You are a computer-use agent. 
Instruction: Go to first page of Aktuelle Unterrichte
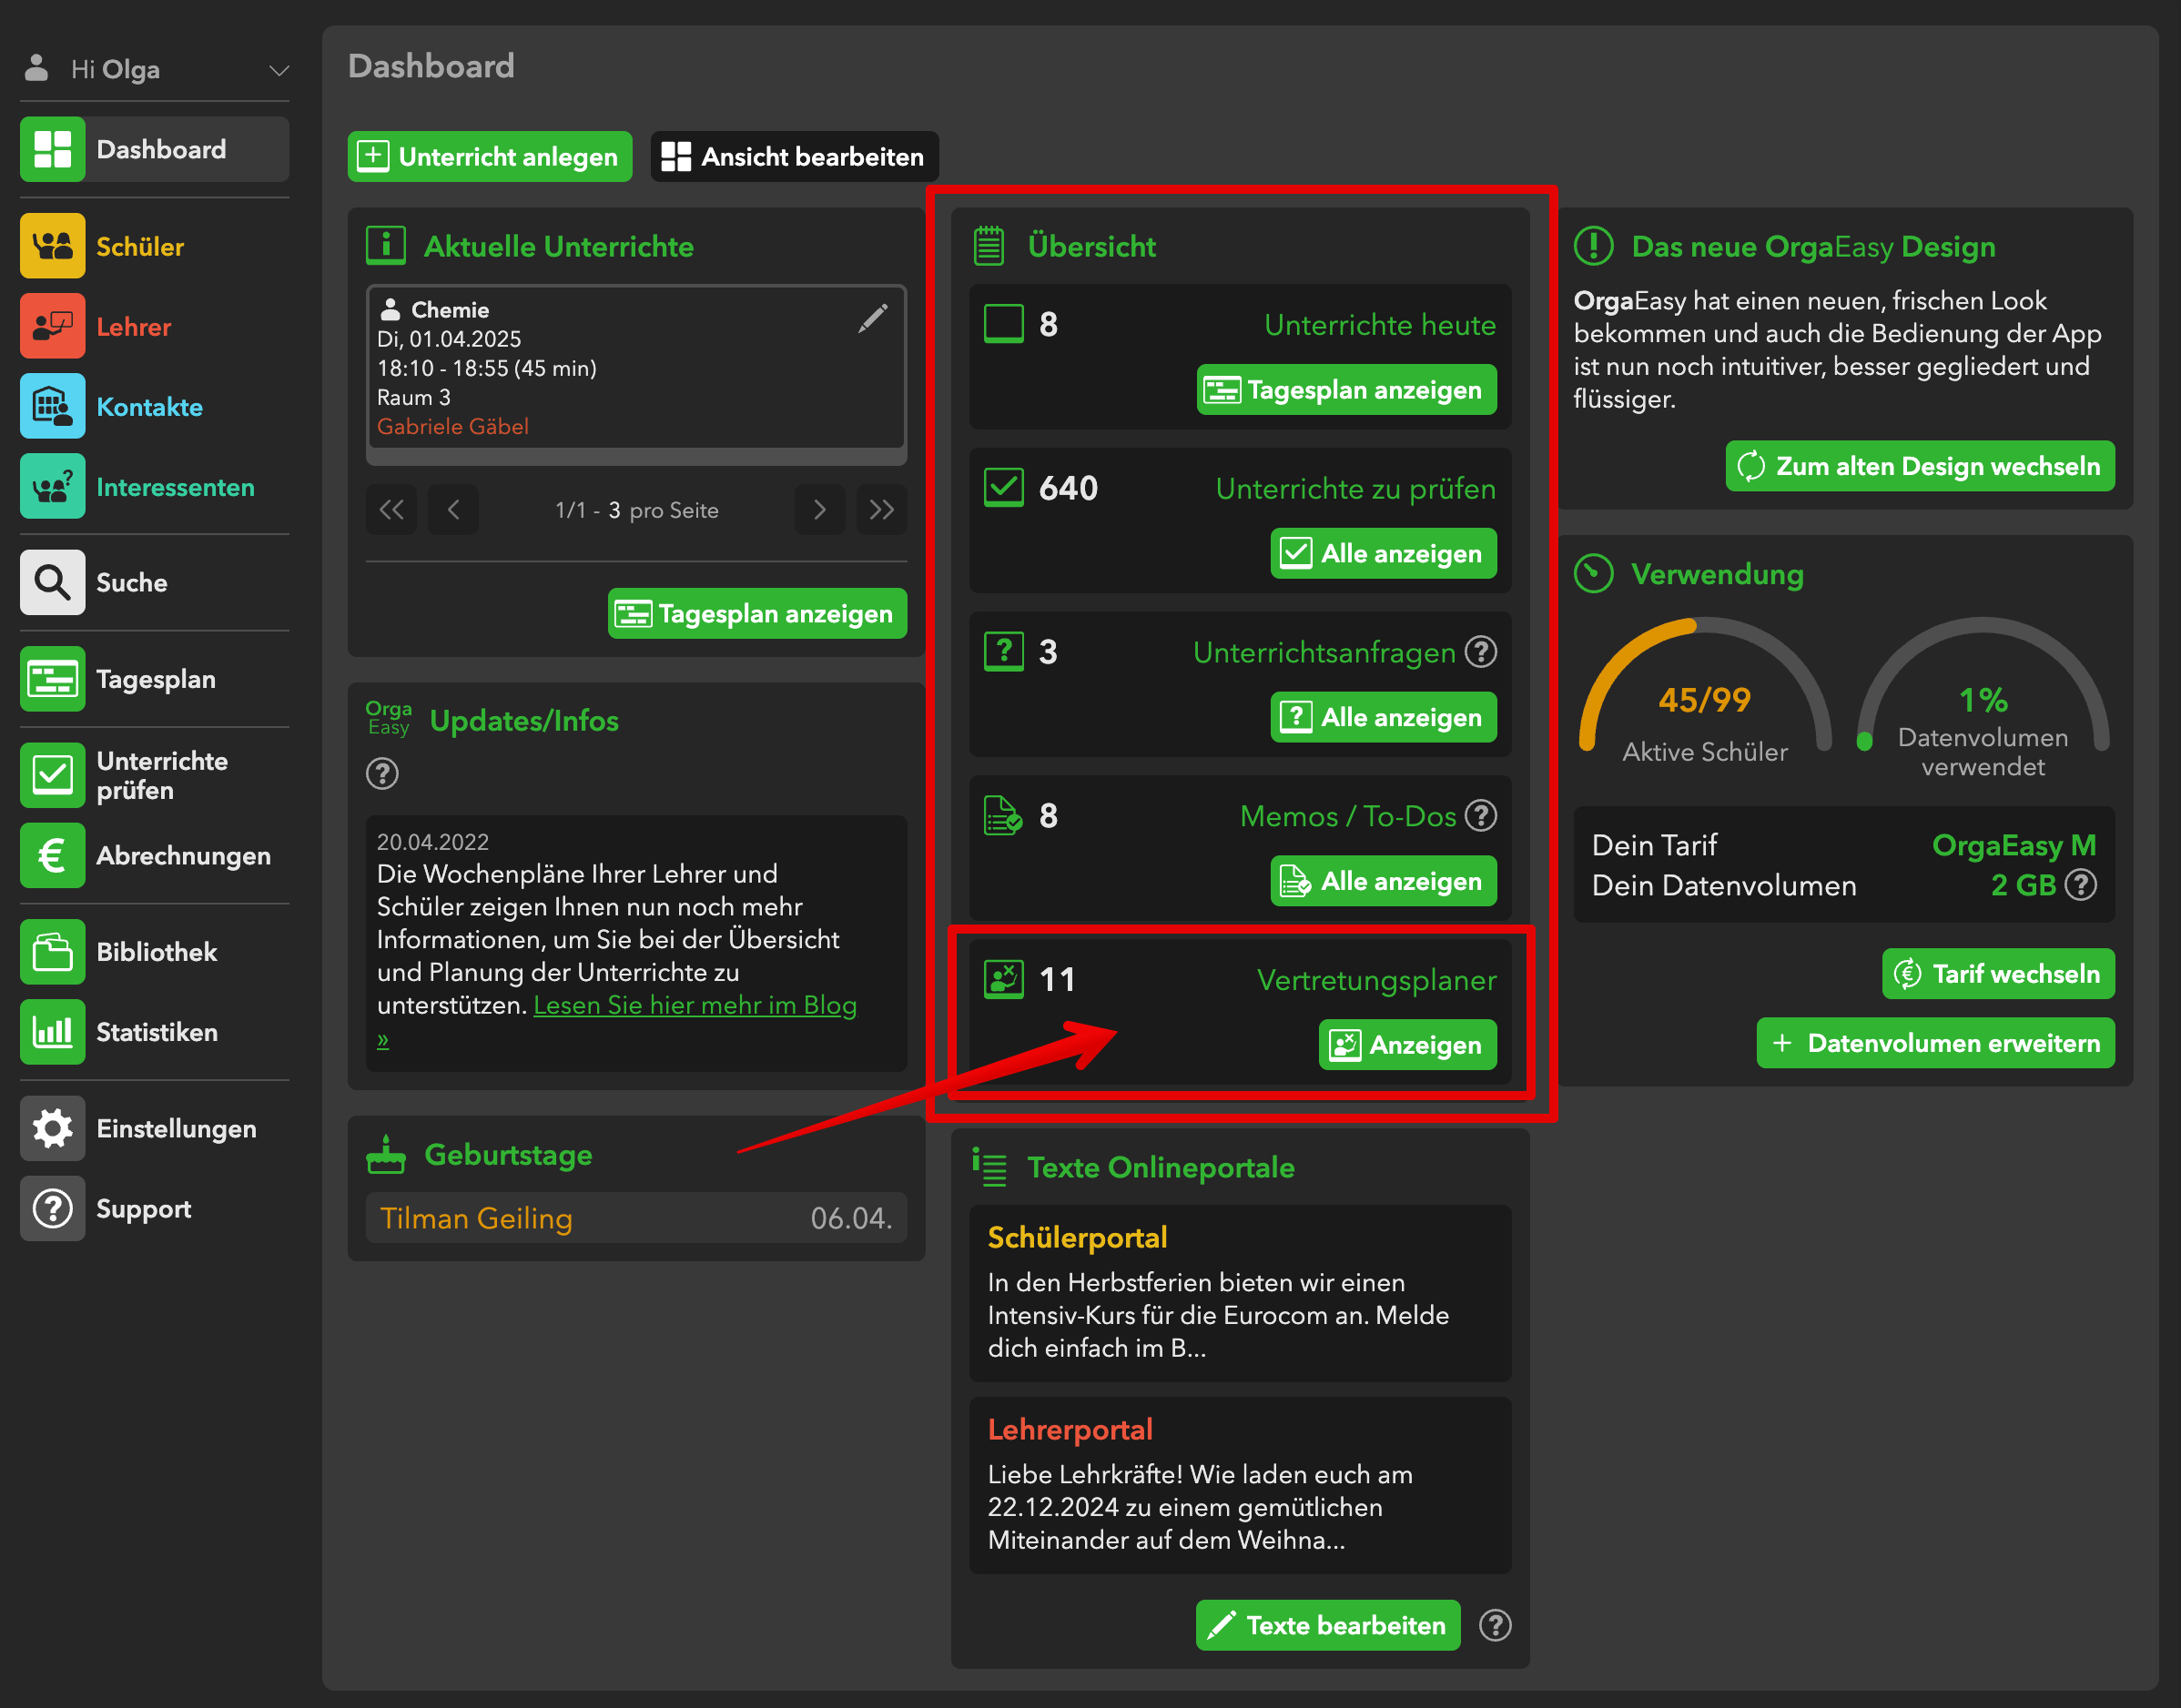391,510
